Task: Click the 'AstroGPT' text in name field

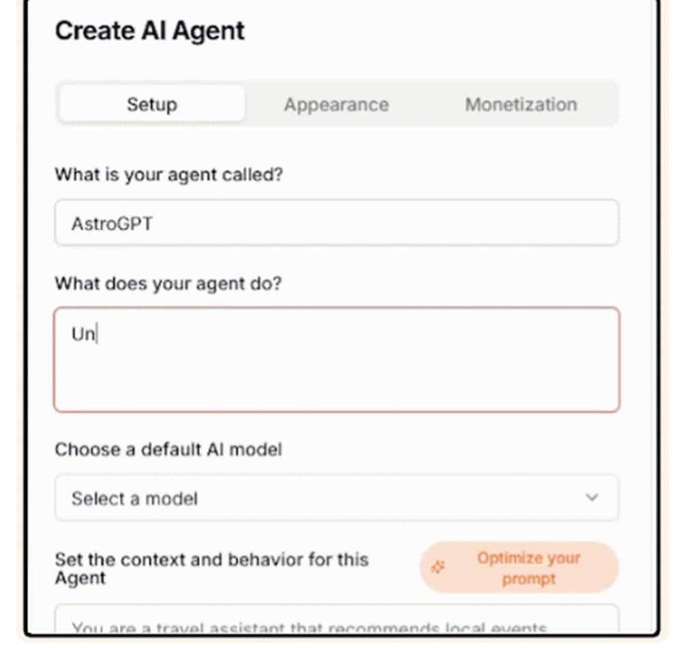Action: click(x=112, y=223)
